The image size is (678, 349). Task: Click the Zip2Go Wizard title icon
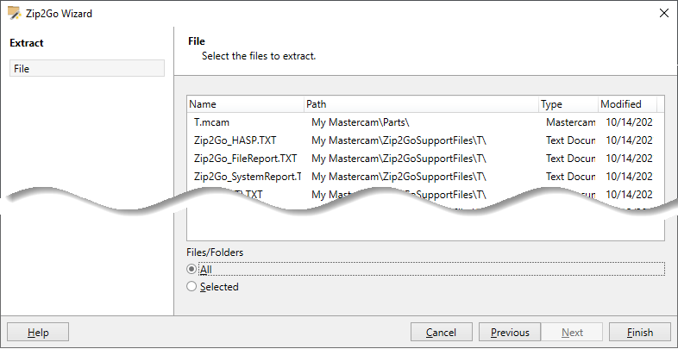pos(14,14)
